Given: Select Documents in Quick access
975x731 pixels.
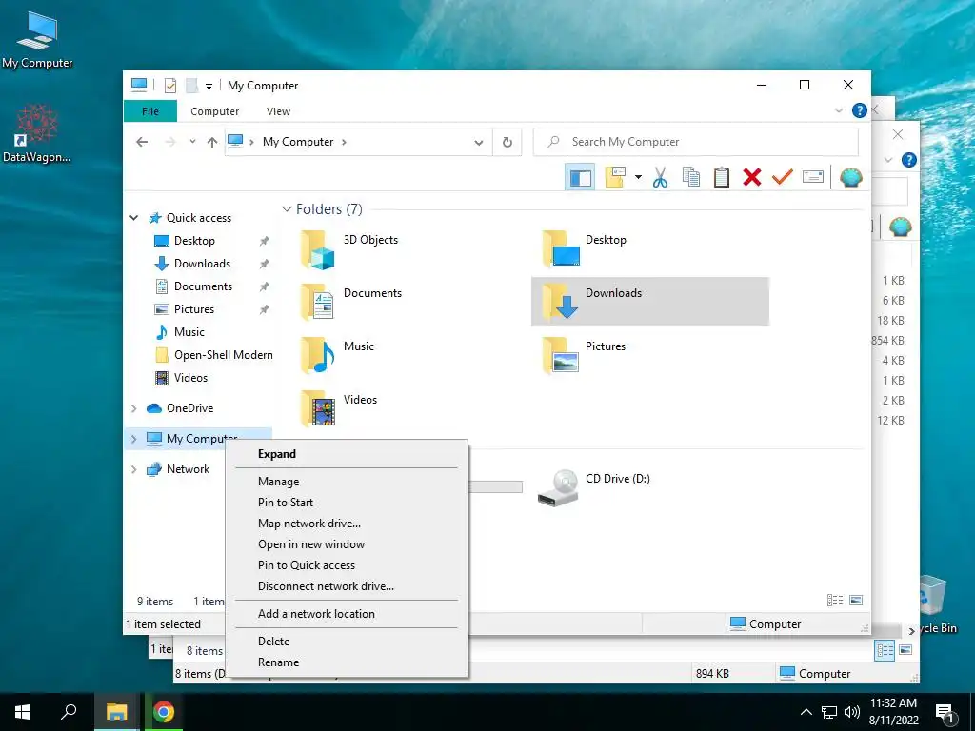Looking at the screenshot, I should (203, 286).
